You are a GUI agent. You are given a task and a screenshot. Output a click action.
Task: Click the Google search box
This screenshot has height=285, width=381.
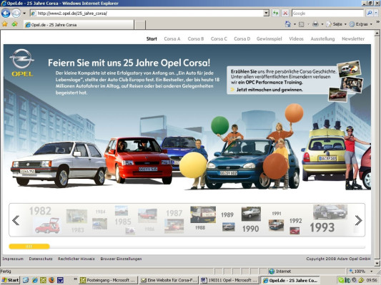pos(327,13)
